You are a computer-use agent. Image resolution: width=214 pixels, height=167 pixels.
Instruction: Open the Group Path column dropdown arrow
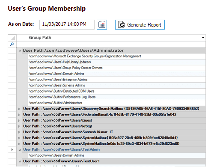[x=203, y=38]
